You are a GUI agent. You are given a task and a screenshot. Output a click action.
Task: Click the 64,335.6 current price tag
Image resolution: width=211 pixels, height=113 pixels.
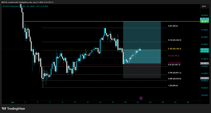click(204, 49)
